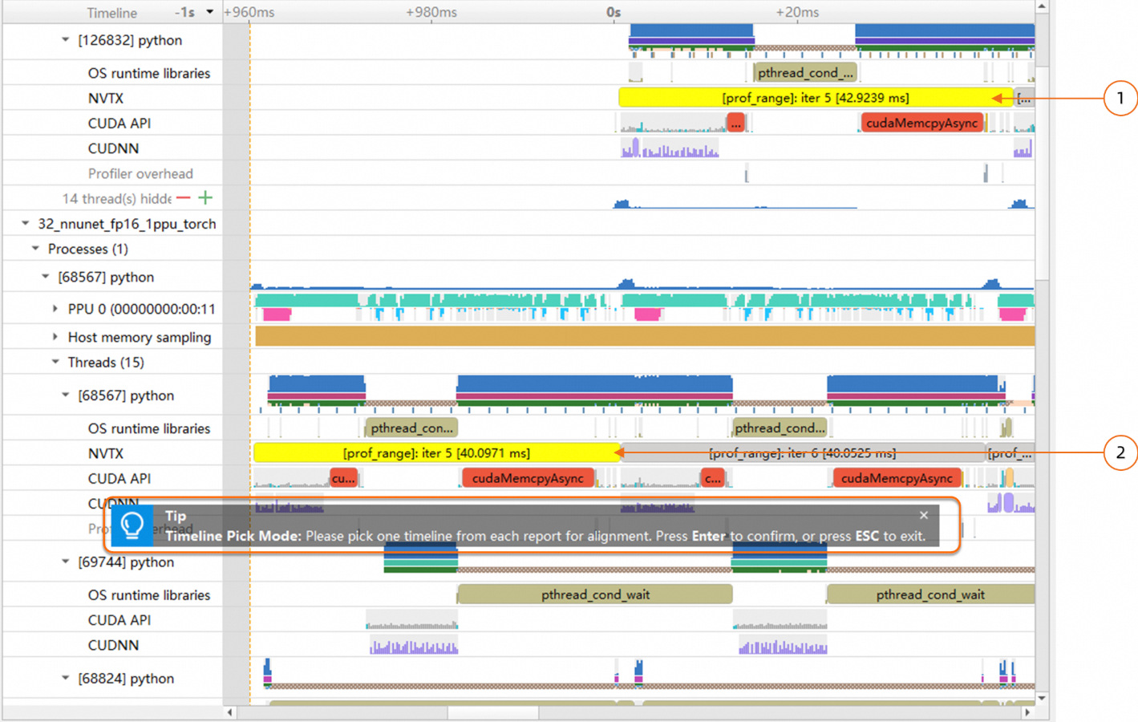The width and height of the screenshot is (1138, 722).
Task: Click the vertical scrollbar up arrow
Action: (1042, 6)
